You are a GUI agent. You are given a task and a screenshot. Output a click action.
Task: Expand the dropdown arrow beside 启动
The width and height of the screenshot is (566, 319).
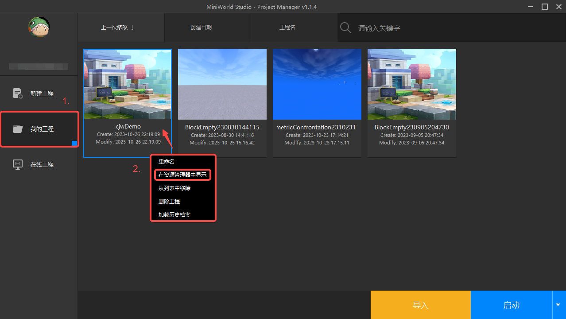[558, 305]
